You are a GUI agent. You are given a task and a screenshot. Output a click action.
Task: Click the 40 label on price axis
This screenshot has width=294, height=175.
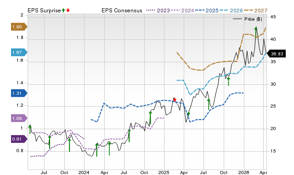(273, 39)
